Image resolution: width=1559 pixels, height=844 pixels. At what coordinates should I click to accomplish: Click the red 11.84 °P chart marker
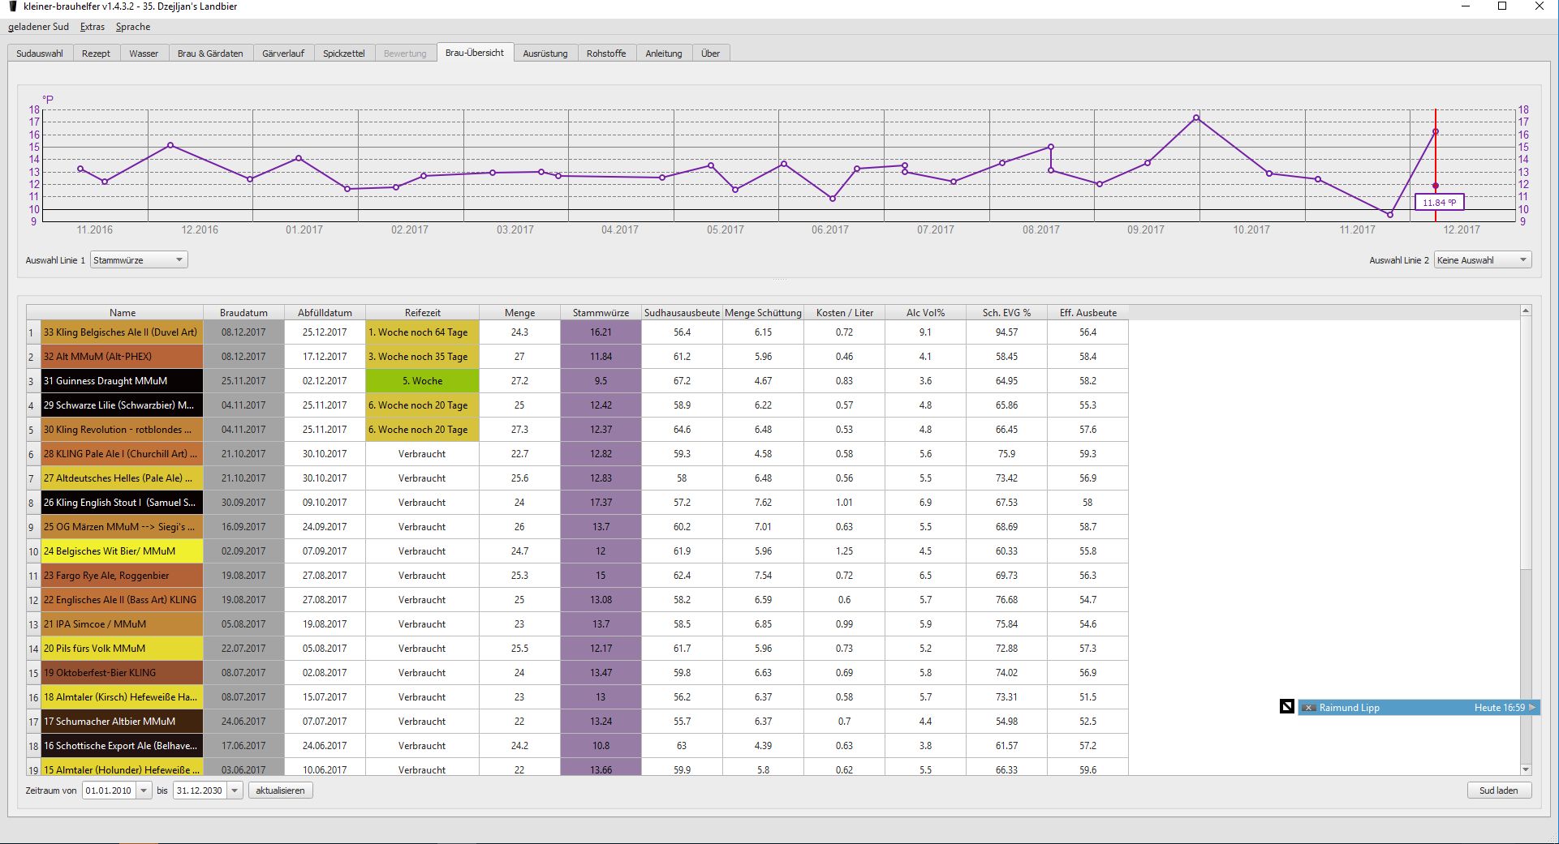(x=1435, y=186)
